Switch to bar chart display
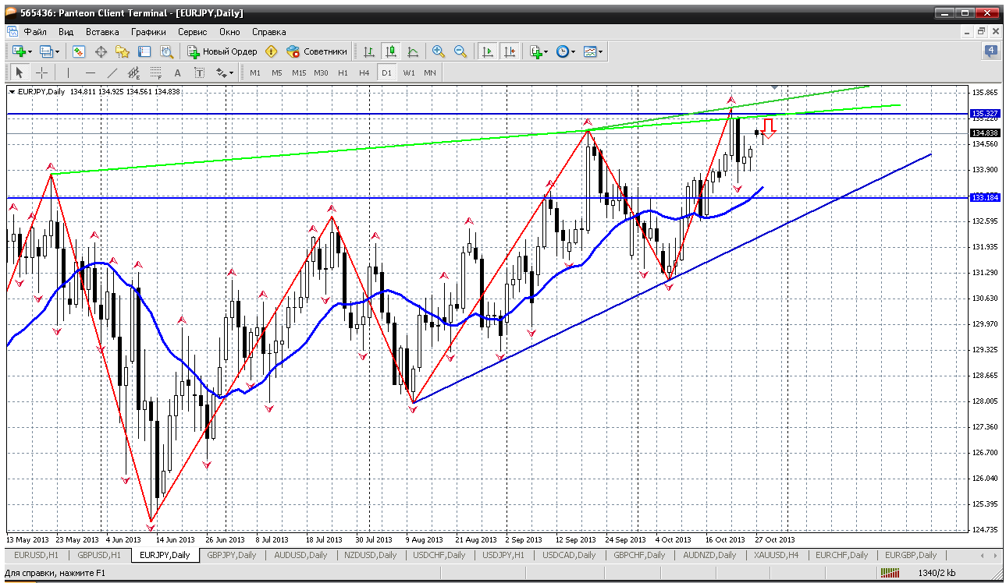Viewport: 1006px width, 583px height. (369, 51)
